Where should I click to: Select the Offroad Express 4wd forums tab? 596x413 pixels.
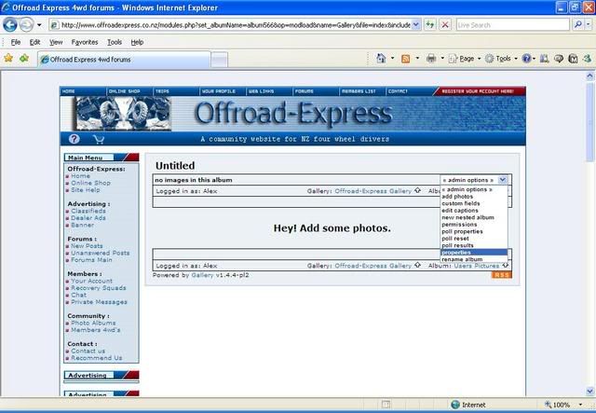point(124,60)
